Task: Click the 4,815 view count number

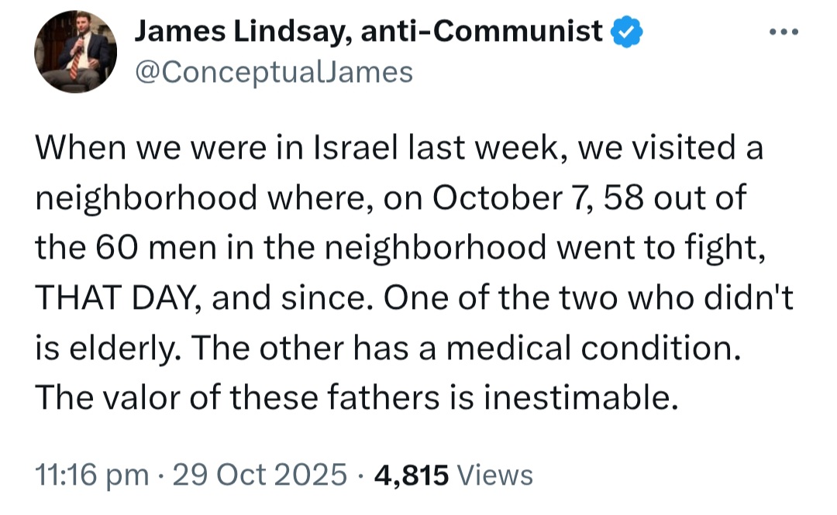Action: [x=412, y=476]
